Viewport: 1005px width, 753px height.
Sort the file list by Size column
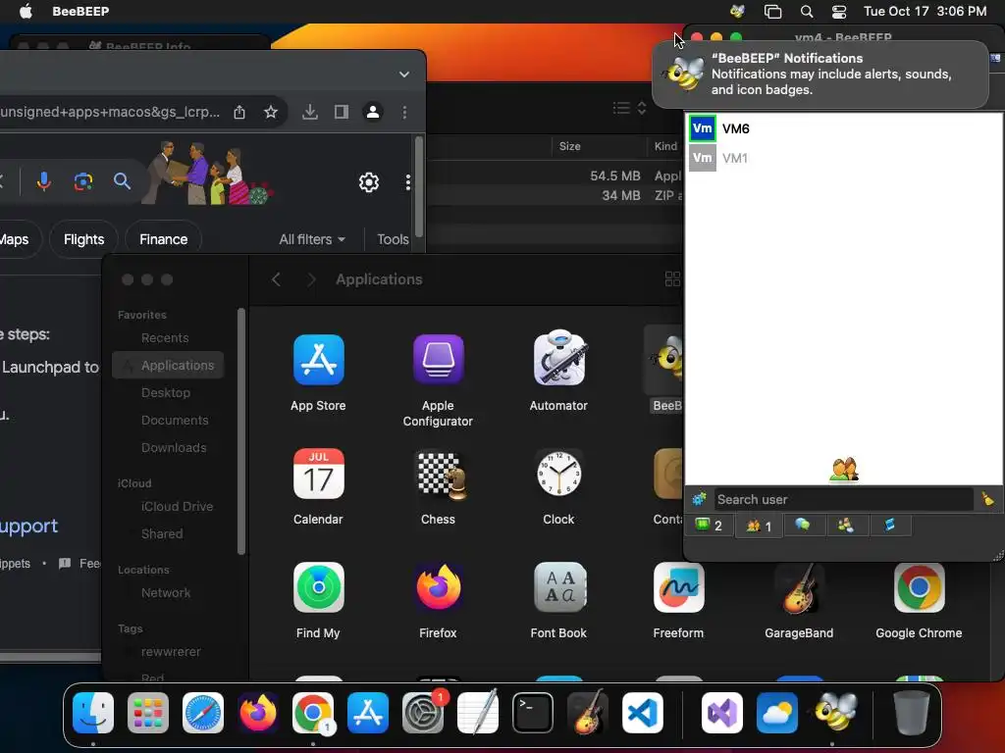570,146
